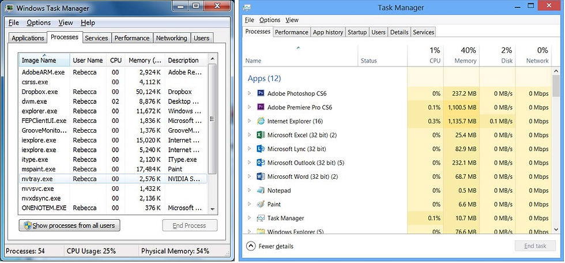
Task: Click Show processes from all users
Action: point(69,226)
